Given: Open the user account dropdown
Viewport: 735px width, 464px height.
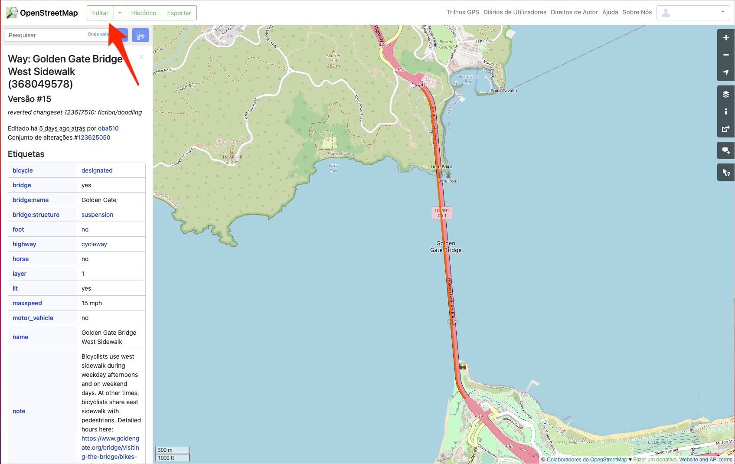Looking at the screenshot, I should (693, 13).
